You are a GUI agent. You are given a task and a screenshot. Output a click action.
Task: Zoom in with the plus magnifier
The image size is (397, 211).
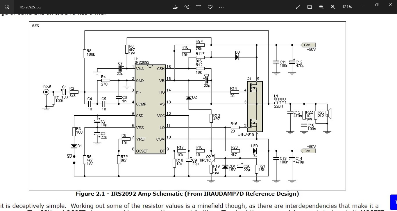click(333, 7)
